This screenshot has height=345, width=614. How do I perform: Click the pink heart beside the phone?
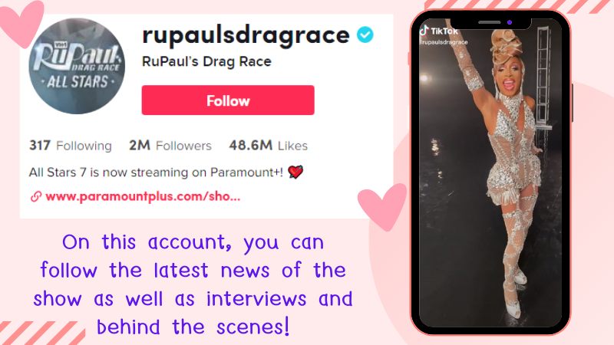click(382, 206)
